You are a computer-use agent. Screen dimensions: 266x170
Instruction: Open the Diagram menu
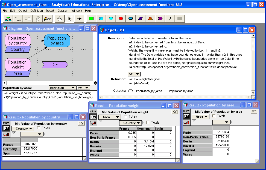pos(63,11)
